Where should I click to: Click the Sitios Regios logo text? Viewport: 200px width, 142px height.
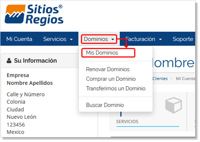(44, 14)
